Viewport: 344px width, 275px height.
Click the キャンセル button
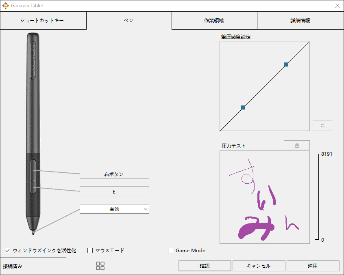(x=259, y=266)
